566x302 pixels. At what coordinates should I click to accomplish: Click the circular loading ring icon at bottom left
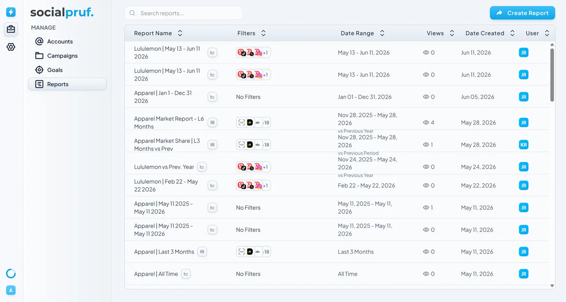pos(11,273)
